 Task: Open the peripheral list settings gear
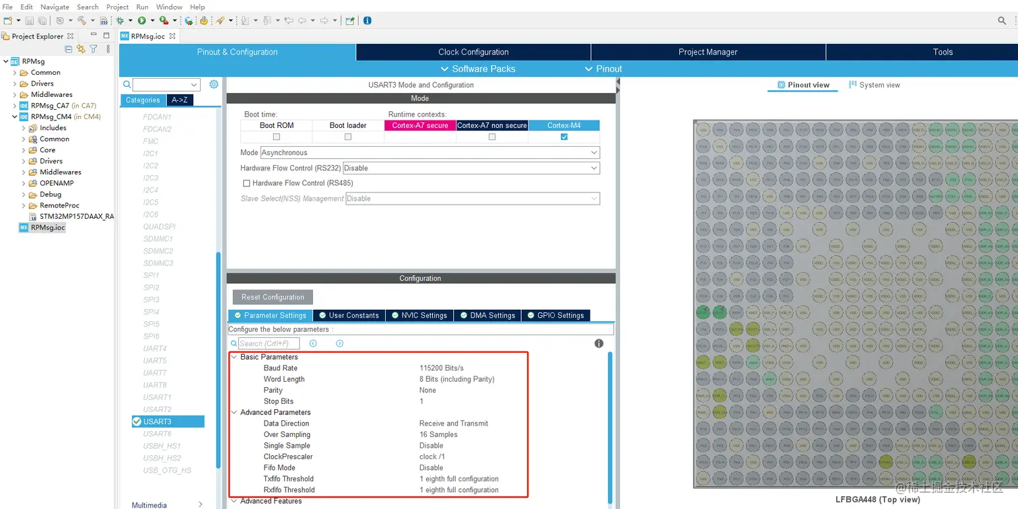coord(213,84)
